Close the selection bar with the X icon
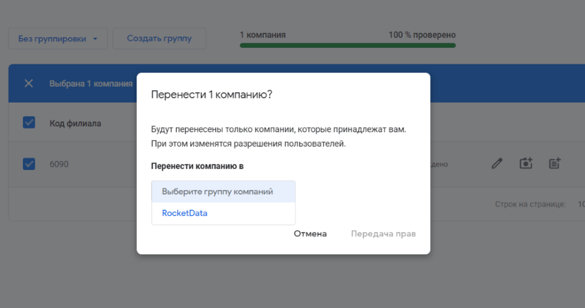The width and height of the screenshot is (585, 308). [29, 83]
